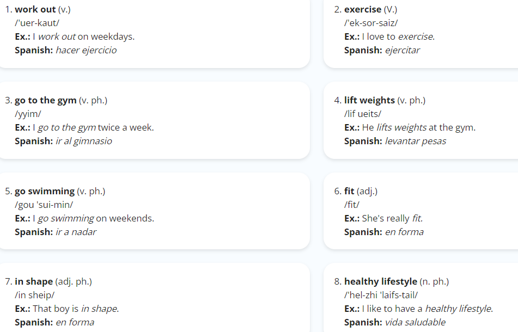This screenshot has height=332, width=518.
Task: Select the 'exercise' vocabulary heading
Action: click(362, 10)
